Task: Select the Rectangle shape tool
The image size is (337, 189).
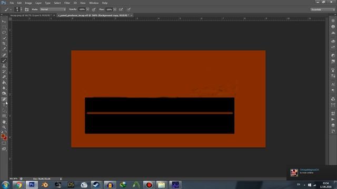Action: click(x=4, y=116)
